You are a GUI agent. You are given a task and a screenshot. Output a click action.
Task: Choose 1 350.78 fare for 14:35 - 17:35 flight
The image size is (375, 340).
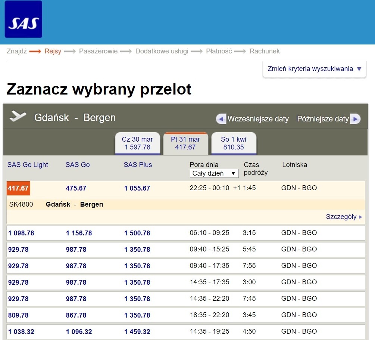tap(137, 282)
